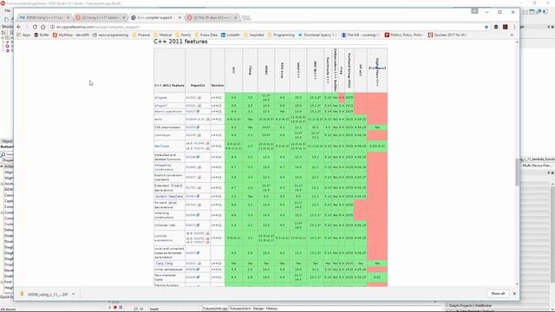
Task: Open the Programming bookmarks folder
Action: 281,35
